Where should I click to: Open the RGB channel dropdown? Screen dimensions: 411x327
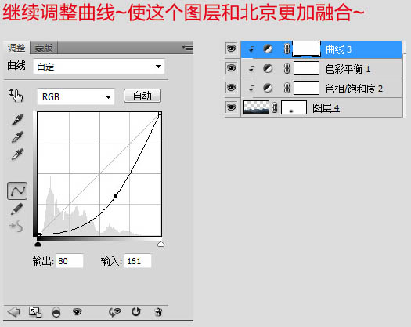point(76,97)
